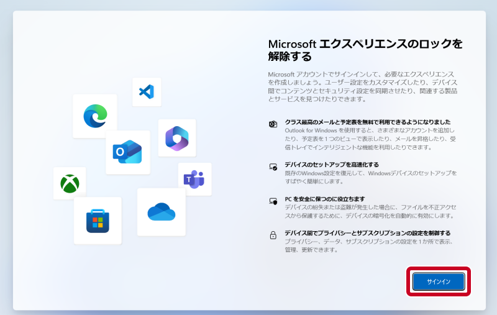Select heading PC を安全に保つのに役立ちます
The width and height of the screenshot is (497, 315).
click(324, 199)
